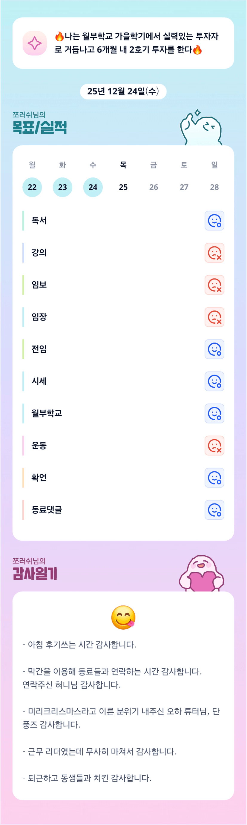Open the 25년 12월 24일 date pill
This screenshot has width=247, height=825.
click(x=123, y=92)
